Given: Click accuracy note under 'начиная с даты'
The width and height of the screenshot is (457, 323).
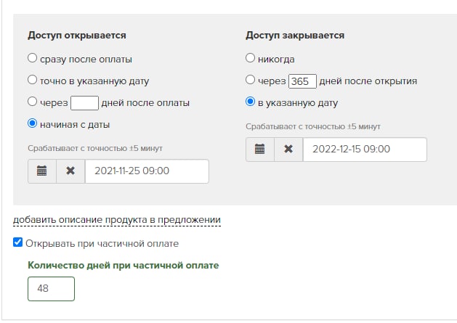Looking at the screenshot, I should 95,148.
